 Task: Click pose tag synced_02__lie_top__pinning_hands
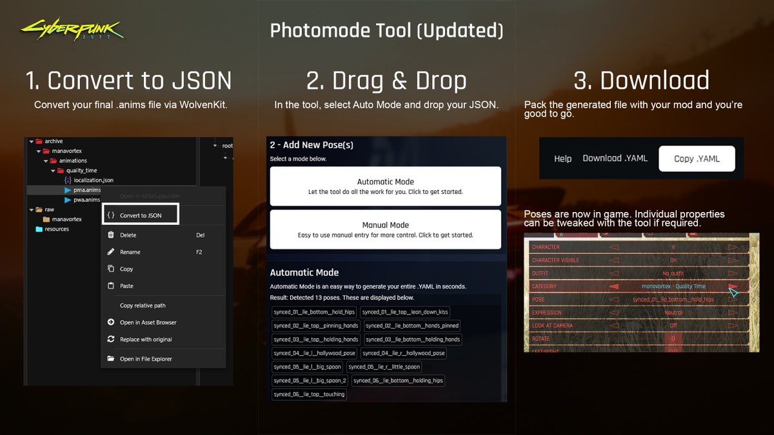pos(316,325)
